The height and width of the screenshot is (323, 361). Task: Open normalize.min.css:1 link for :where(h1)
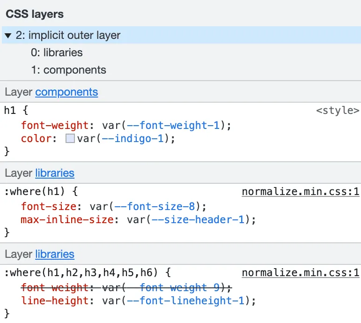[x=301, y=192]
